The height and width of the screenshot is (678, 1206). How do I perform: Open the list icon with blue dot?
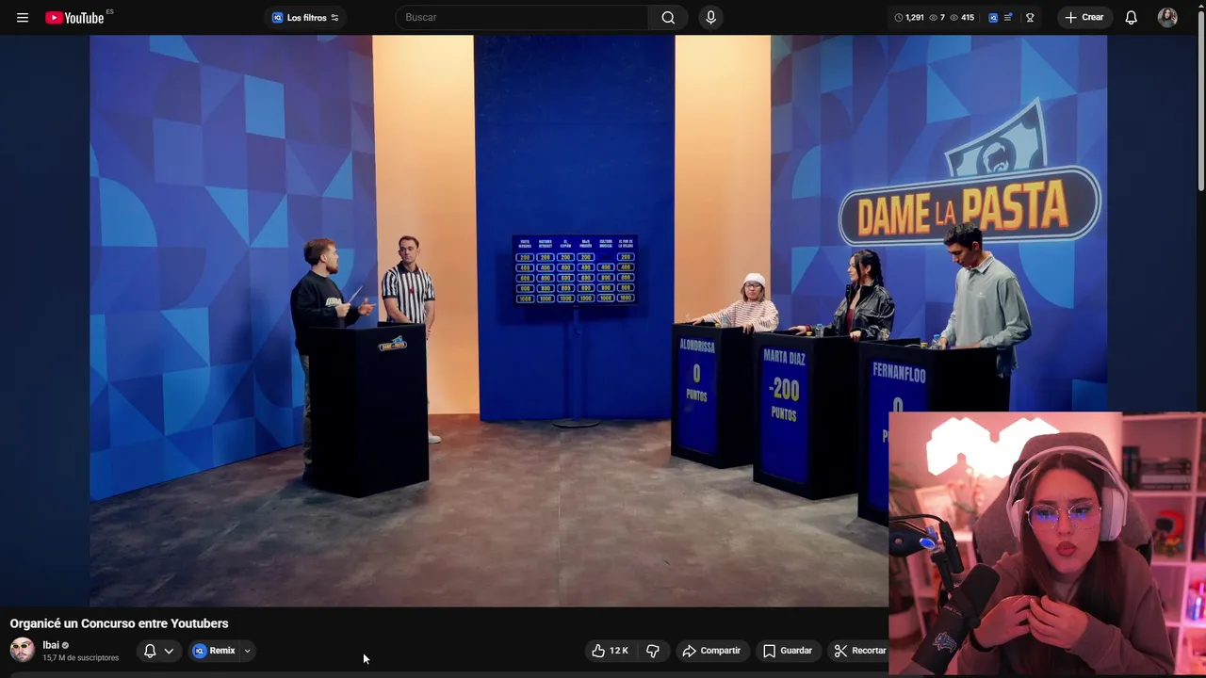[x=1008, y=18]
